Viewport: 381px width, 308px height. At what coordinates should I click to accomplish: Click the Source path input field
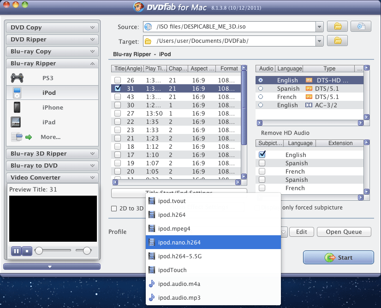[x=230, y=27]
